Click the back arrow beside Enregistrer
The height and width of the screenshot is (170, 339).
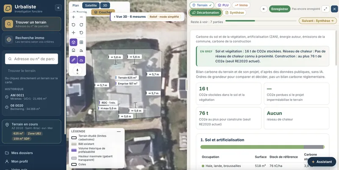point(264,9)
